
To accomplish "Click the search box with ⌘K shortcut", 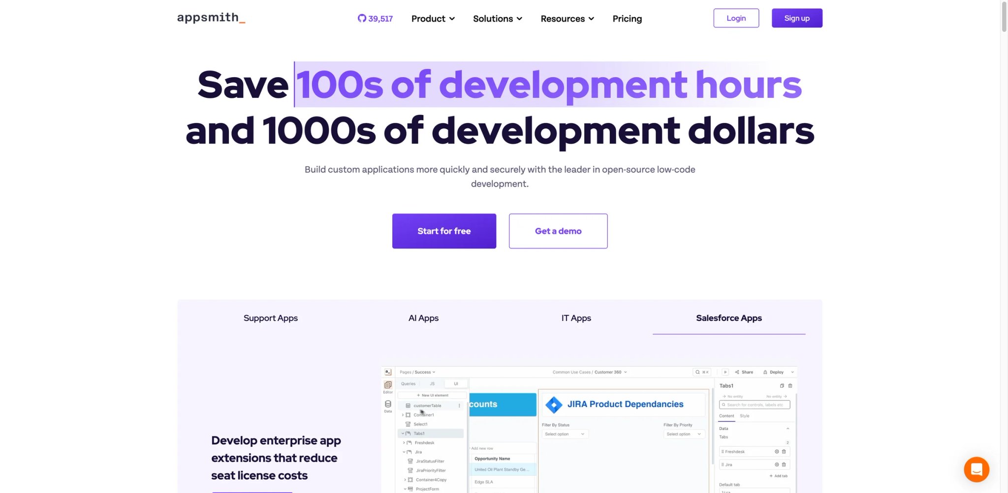I will click(x=702, y=372).
